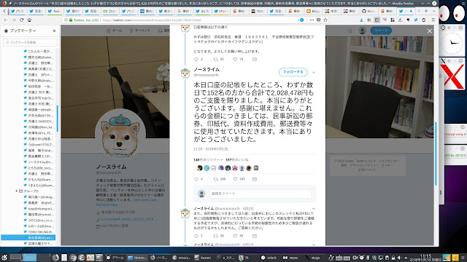Collapse the グループ bookmarks folder
Viewport: 467px width, 262px height.
tap(17, 191)
